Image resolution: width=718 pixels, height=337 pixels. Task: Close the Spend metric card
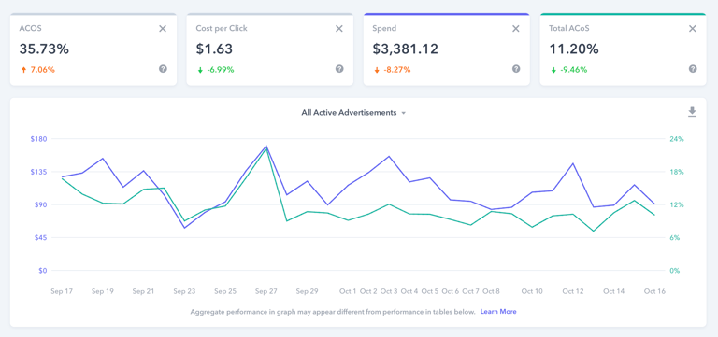[516, 29]
